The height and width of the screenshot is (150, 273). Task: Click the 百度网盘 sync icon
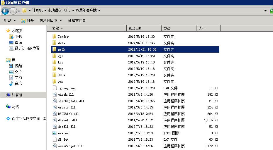8,119
